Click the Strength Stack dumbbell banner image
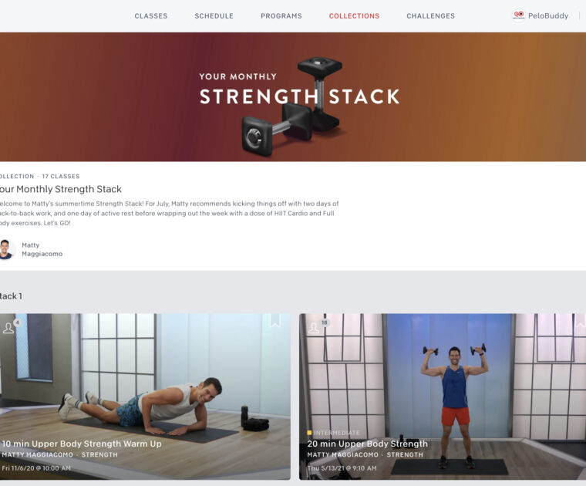This screenshot has width=586, height=486. click(x=293, y=97)
